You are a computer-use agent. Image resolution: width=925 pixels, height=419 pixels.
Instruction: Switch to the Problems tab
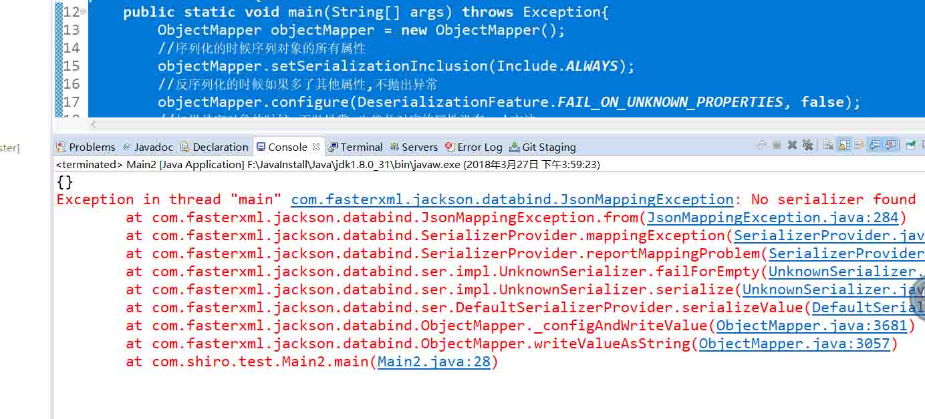click(x=86, y=147)
